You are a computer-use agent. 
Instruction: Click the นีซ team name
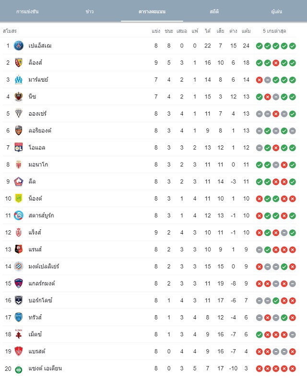[x=33, y=96]
